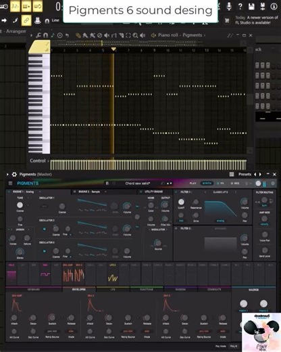Toggle the link chain icon in FL toolbar

click(26, 20)
